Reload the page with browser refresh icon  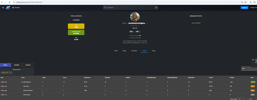click(x=10, y=2)
